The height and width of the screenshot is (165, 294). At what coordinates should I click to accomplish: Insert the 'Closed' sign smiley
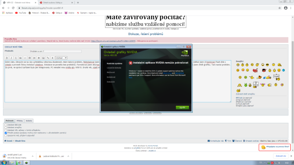277,77
